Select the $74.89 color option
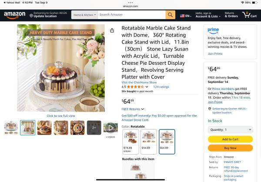The image size is (261, 182). 131,141
